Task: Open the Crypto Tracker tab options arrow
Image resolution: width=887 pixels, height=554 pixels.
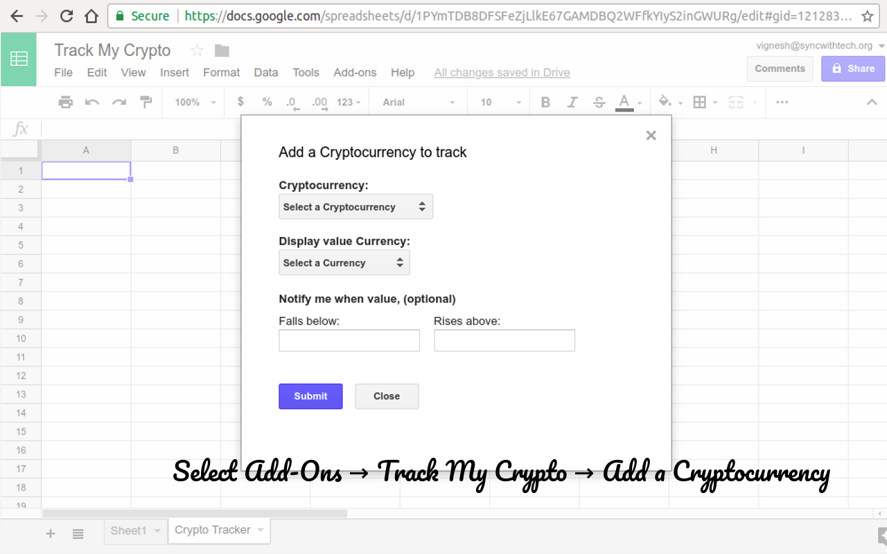Action: 261,530
